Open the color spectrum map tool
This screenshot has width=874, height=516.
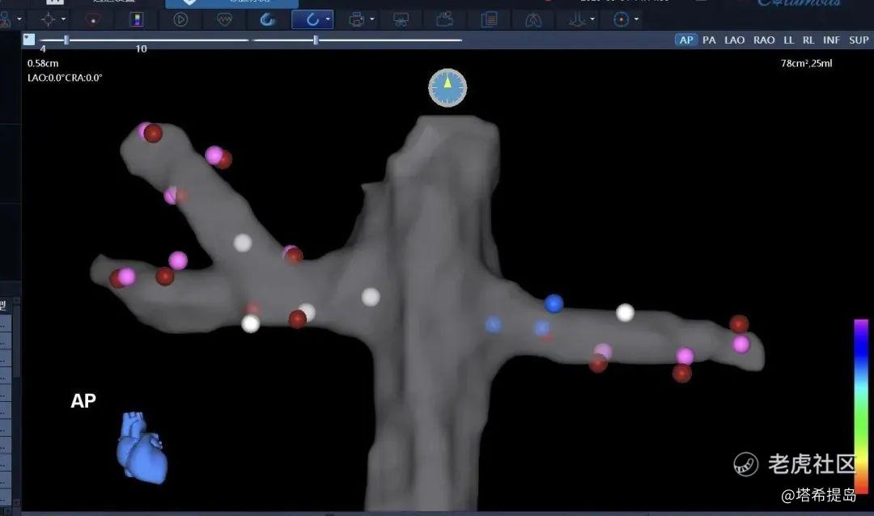136,19
